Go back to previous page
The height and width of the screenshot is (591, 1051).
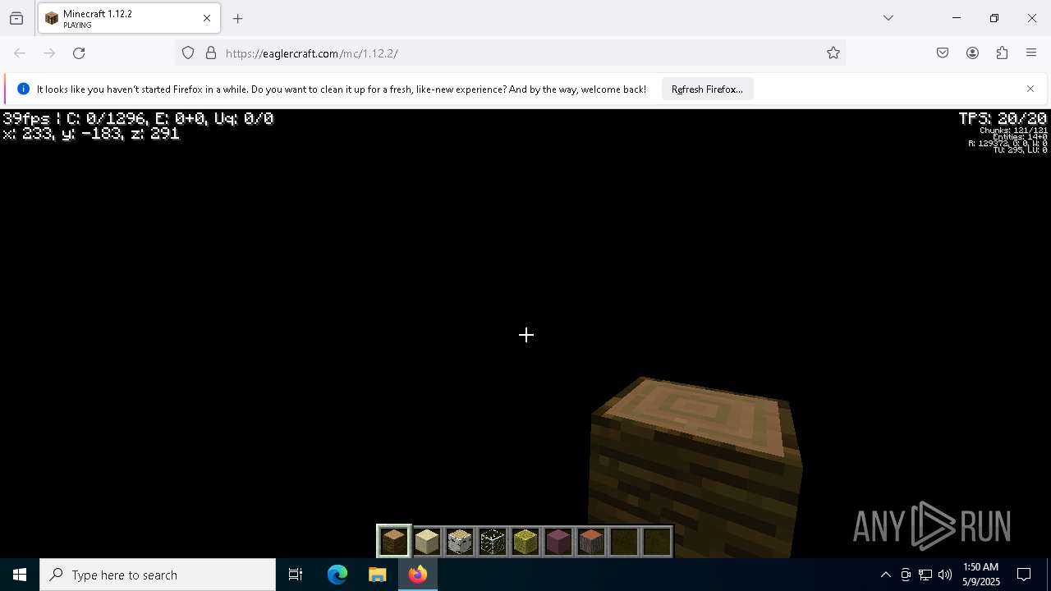pyautogui.click(x=20, y=53)
